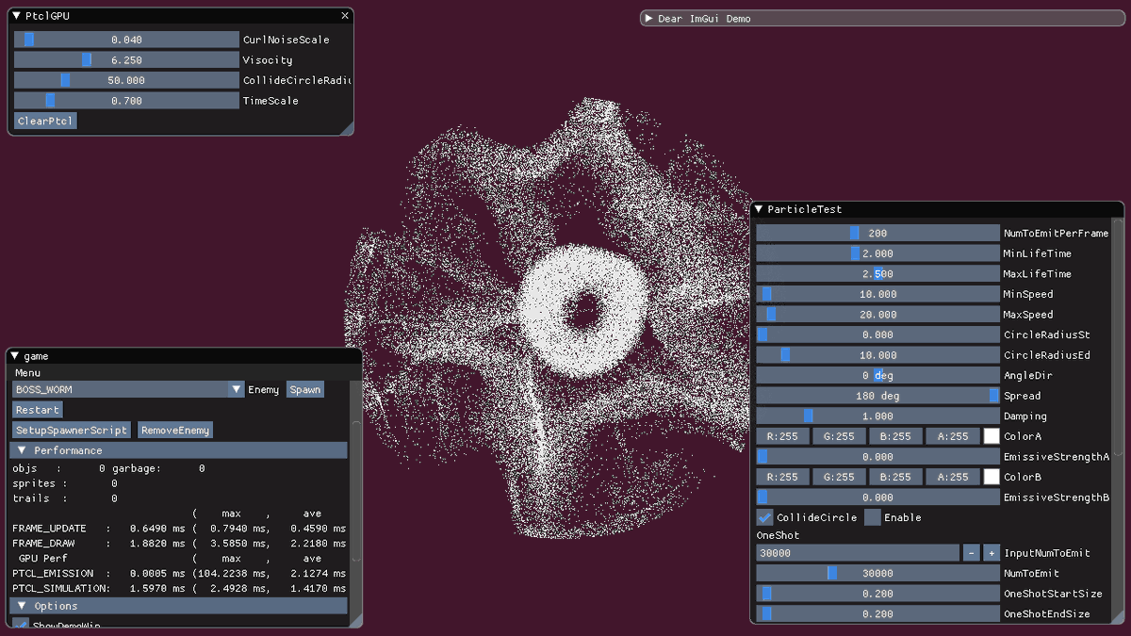Collapse the Performance section
1131x636 pixels.
(179, 450)
